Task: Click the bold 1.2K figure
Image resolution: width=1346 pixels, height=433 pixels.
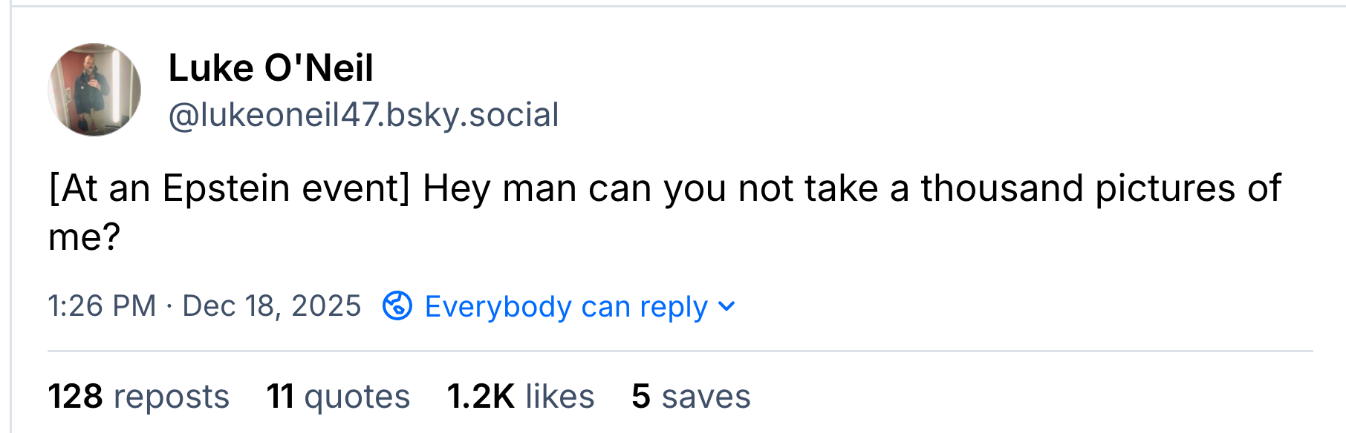Action: point(481,396)
